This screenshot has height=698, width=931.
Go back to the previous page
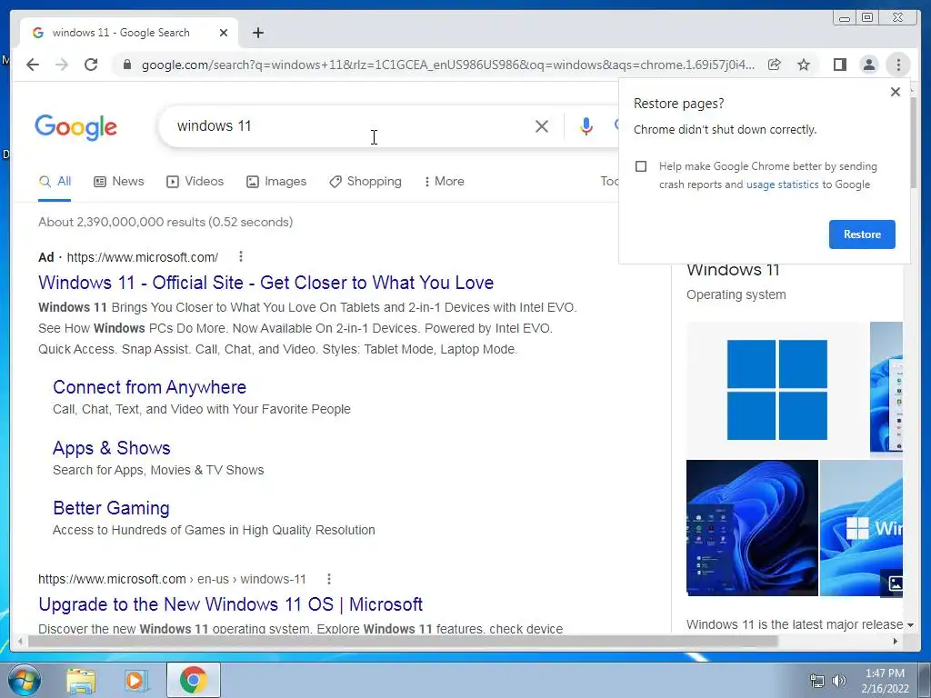click(x=33, y=65)
